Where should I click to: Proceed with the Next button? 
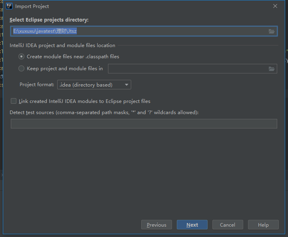[192, 225]
